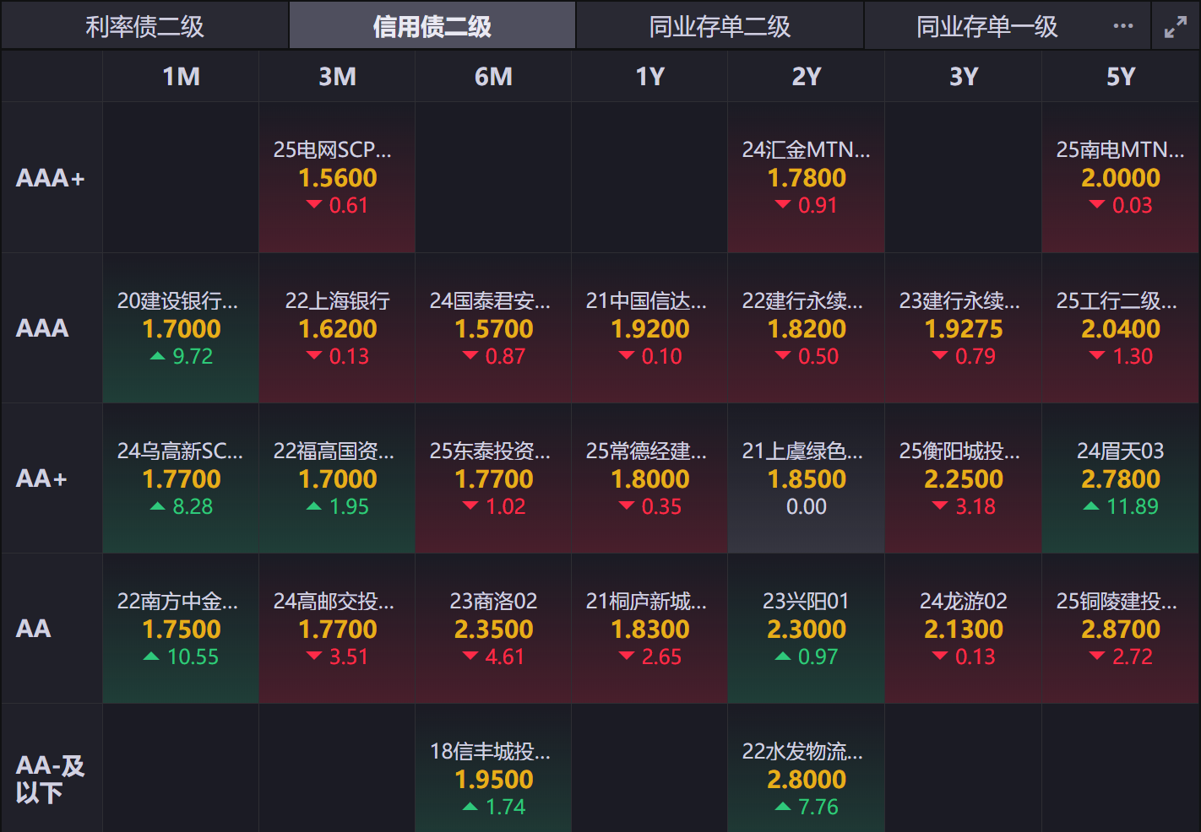This screenshot has height=832, width=1201.
Task: Open 24乌高新SC bond cell at 1.7700
Action: 181,478
